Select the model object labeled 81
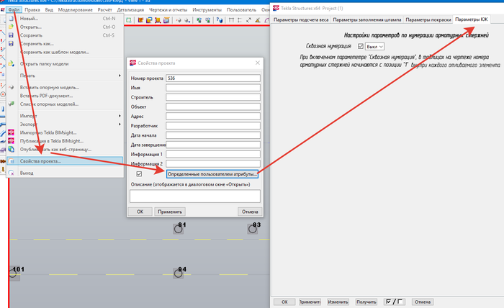The height and width of the screenshot is (308, 504). (179, 230)
